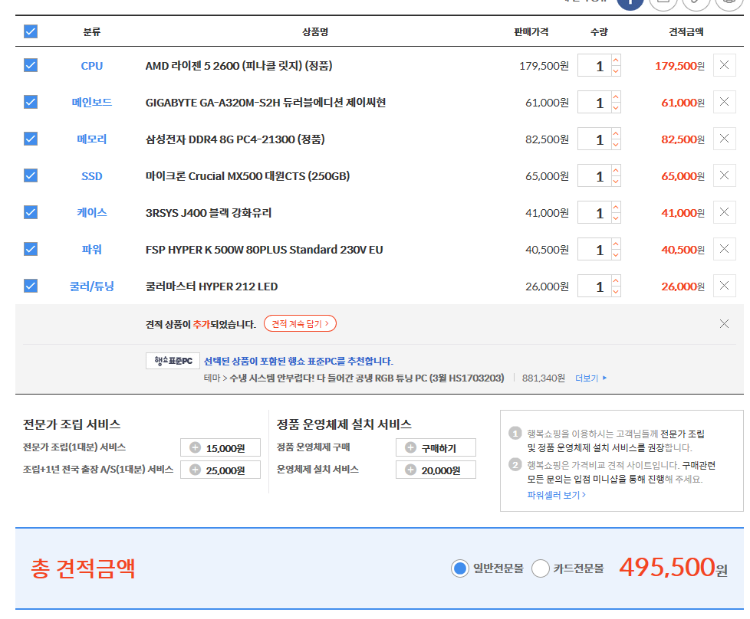Image resolution: width=750 pixels, height=619 pixels.
Task: Open the 메인보드 category link
Action: (x=91, y=103)
